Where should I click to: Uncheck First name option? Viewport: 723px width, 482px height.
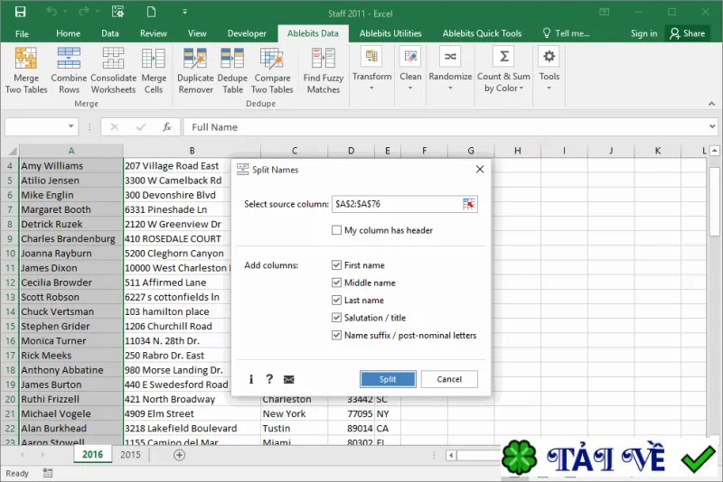pyautogui.click(x=336, y=265)
